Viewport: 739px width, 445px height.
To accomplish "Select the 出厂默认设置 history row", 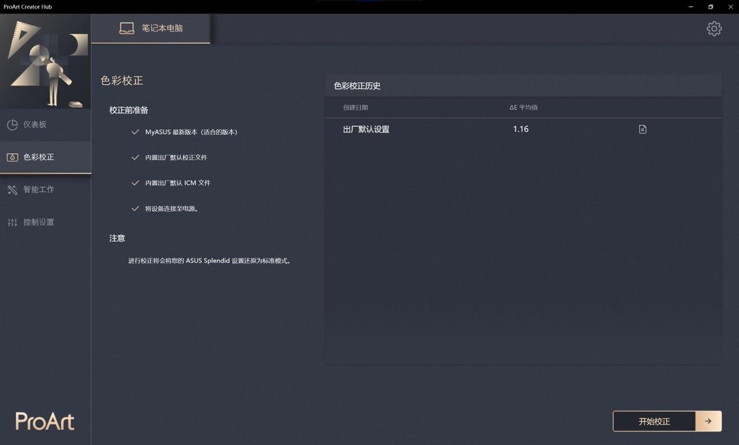I will tap(523, 129).
